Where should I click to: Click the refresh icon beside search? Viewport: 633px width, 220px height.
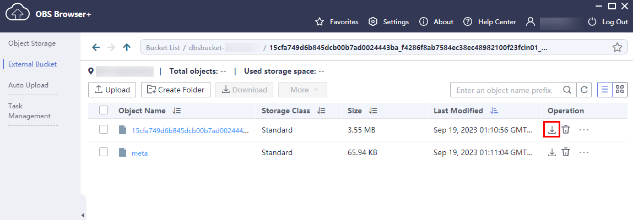585,90
